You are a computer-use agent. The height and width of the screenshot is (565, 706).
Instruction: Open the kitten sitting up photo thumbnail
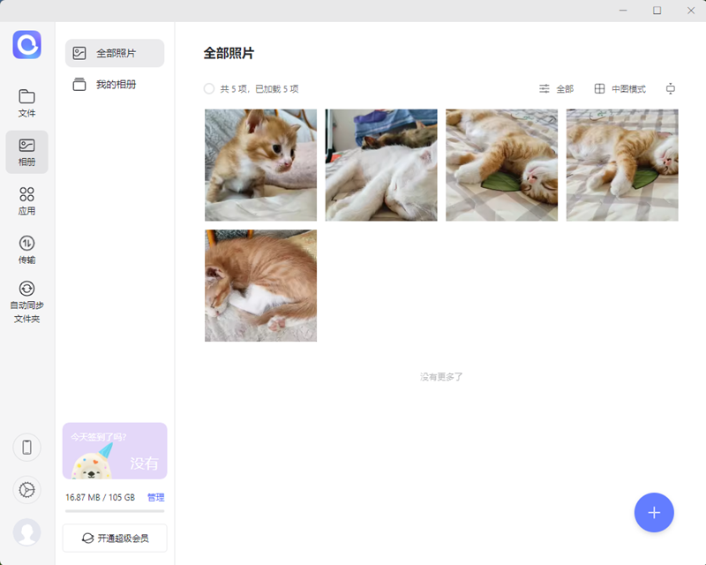click(x=260, y=165)
